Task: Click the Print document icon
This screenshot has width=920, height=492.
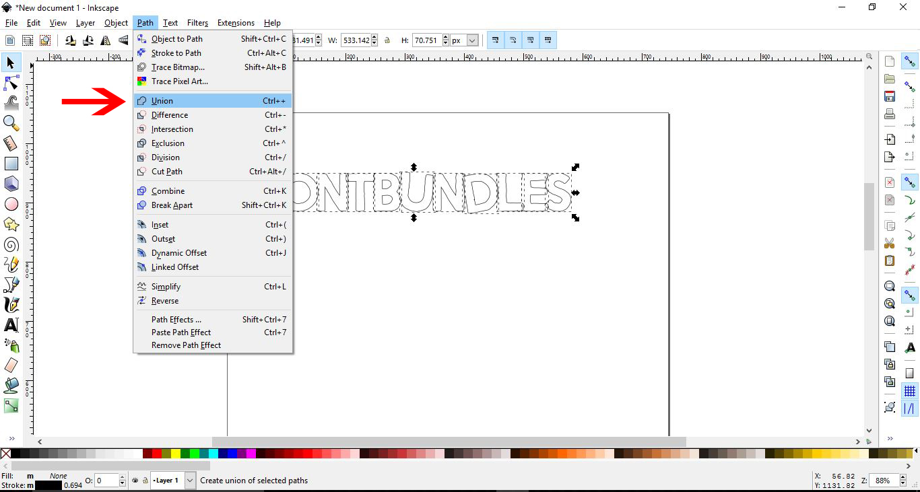Action: coord(890,114)
